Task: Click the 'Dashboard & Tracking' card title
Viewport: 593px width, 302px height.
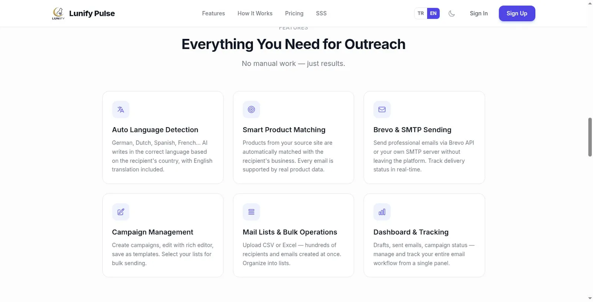Action: click(411, 232)
